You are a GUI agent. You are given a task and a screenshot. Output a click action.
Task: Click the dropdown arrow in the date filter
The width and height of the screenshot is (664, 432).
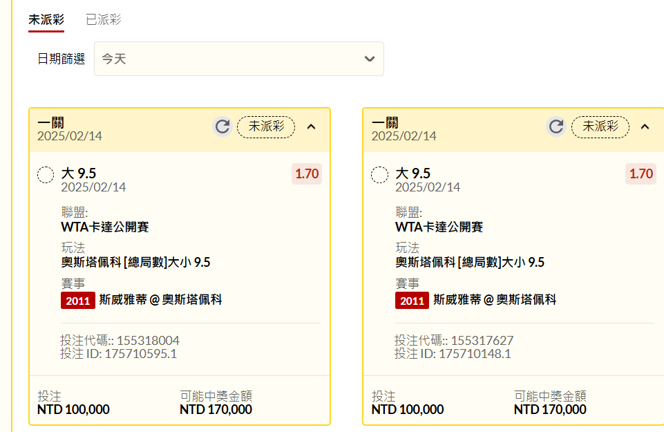370,59
